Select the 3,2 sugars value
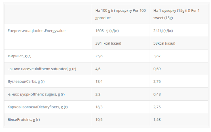This screenshot has width=211, height=132. [98, 94]
